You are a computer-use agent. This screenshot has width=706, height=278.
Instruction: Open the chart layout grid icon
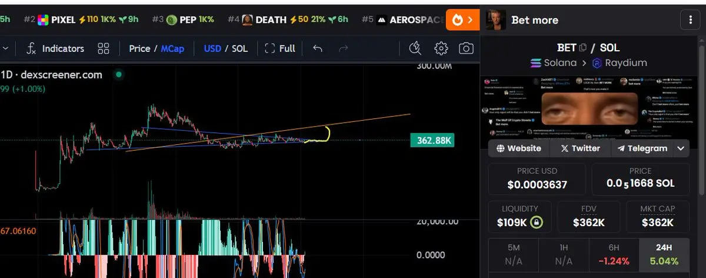[104, 48]
